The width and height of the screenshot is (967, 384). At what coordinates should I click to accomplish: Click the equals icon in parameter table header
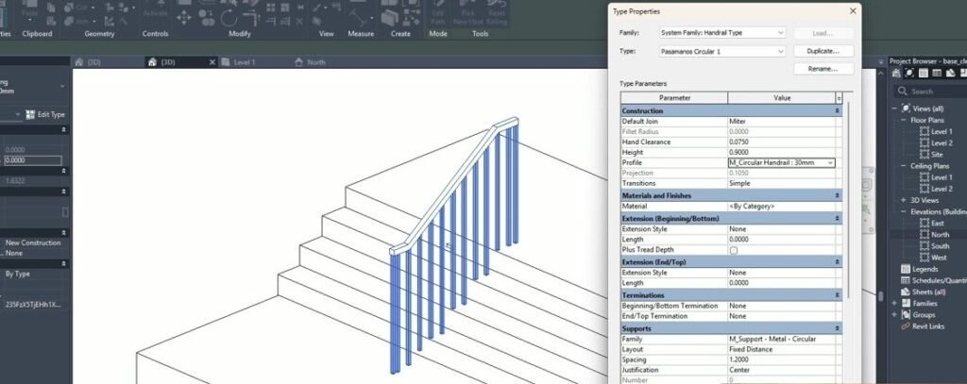tap(839, 98)
